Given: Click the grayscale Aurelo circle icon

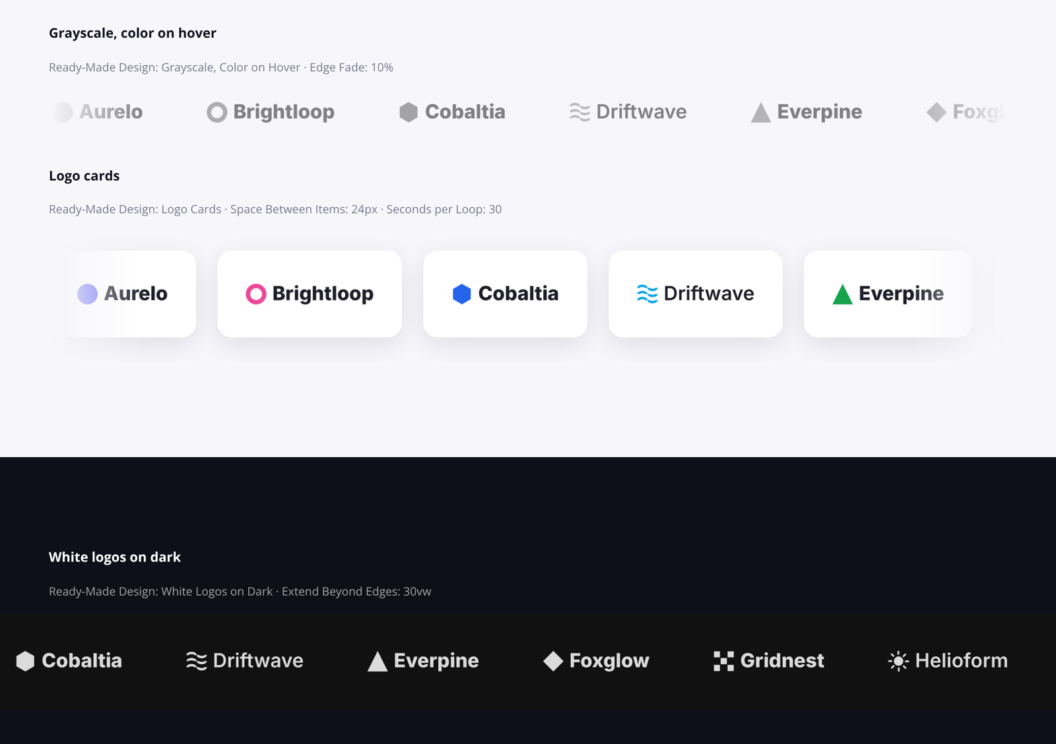Looking at the screenshot, I should tap(63, 112).
